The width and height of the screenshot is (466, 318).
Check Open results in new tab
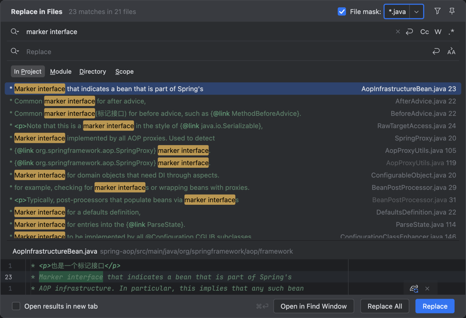tap(16, 306)
